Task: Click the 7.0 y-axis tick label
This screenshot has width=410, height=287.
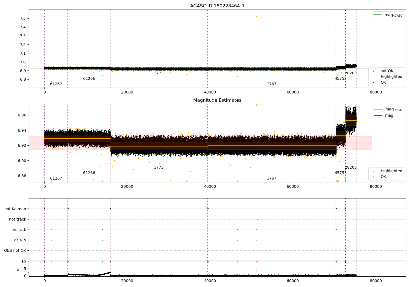Action: pyautogui.click(x=23, y=62)
